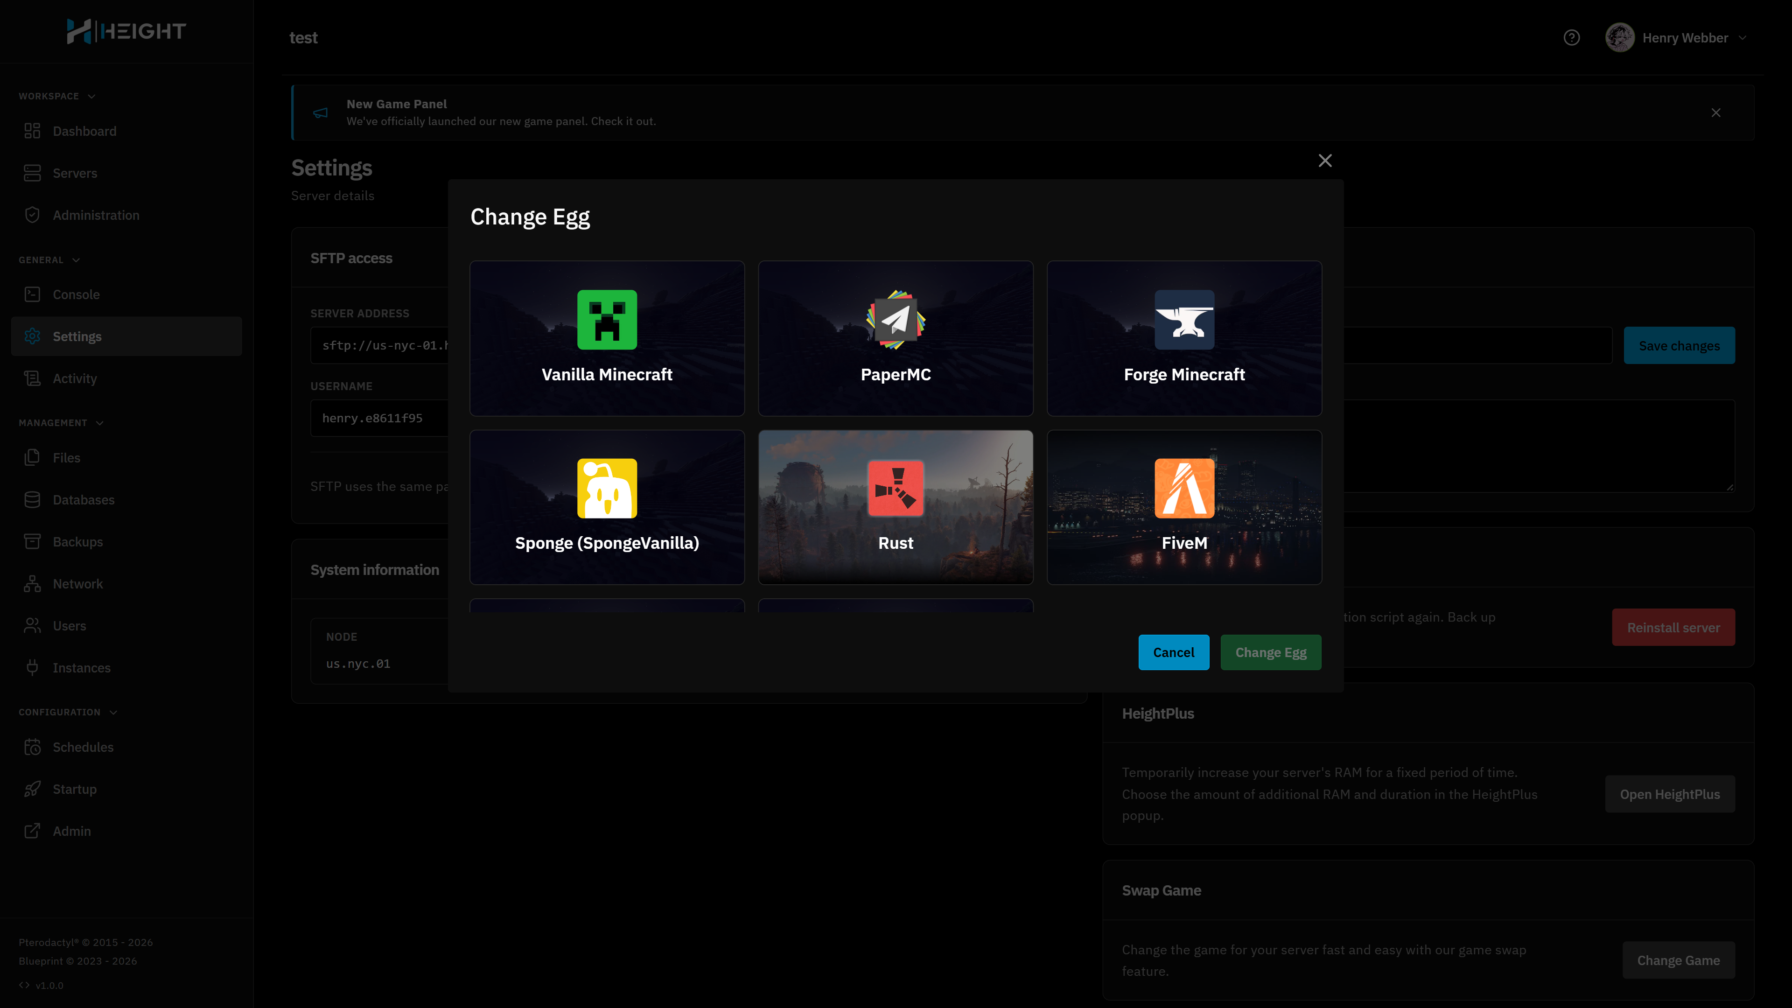Click the Startup rocket icon
Image resolution: width=1792 pixels, height=1008 pixels.
32,789
